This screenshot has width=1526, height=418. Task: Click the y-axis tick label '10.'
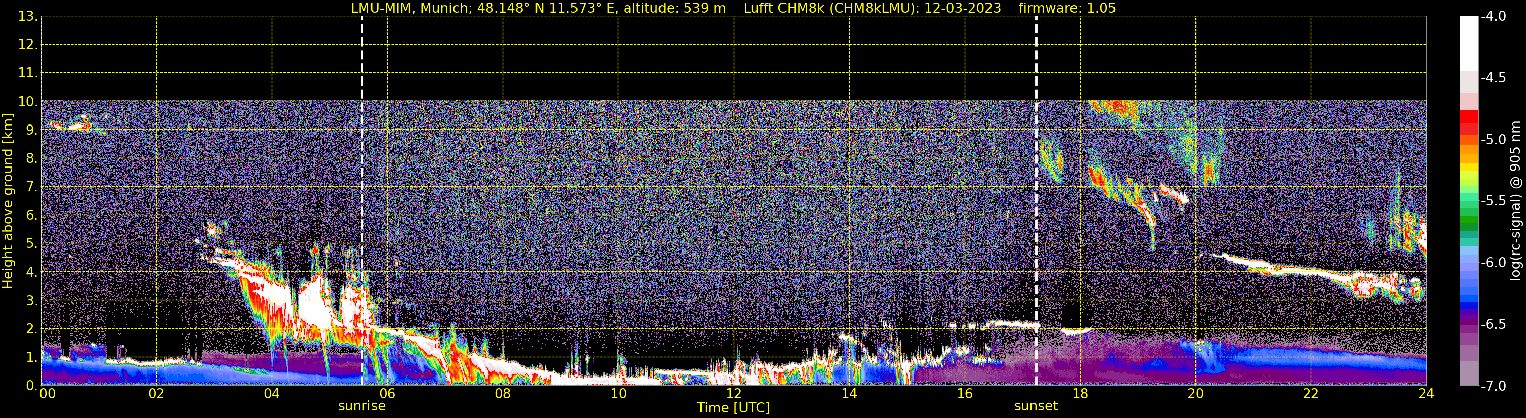click(x=28, y=102)
